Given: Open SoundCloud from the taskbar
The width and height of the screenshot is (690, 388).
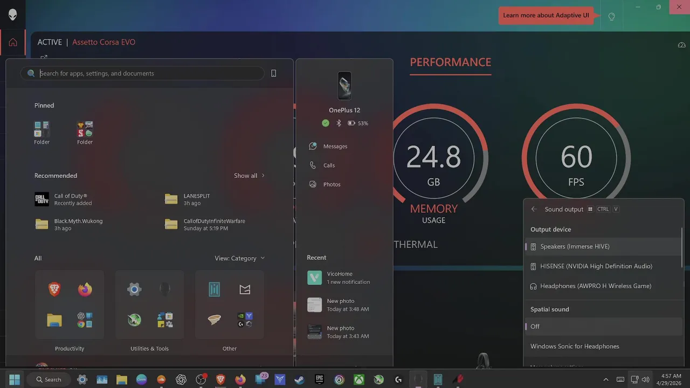Looking at the screenshot, I should (x=161, y=379).
